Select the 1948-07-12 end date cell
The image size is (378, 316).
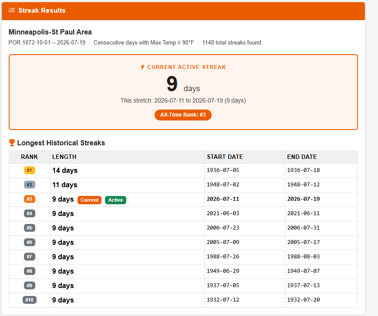321,185
